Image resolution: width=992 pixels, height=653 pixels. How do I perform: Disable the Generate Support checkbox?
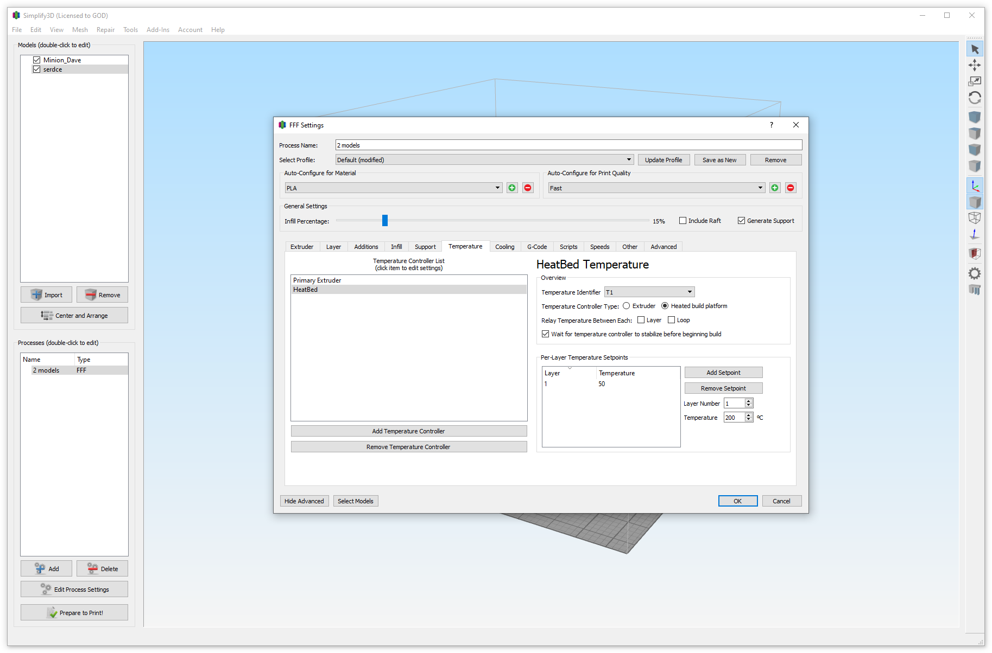[x=741, y=221]
